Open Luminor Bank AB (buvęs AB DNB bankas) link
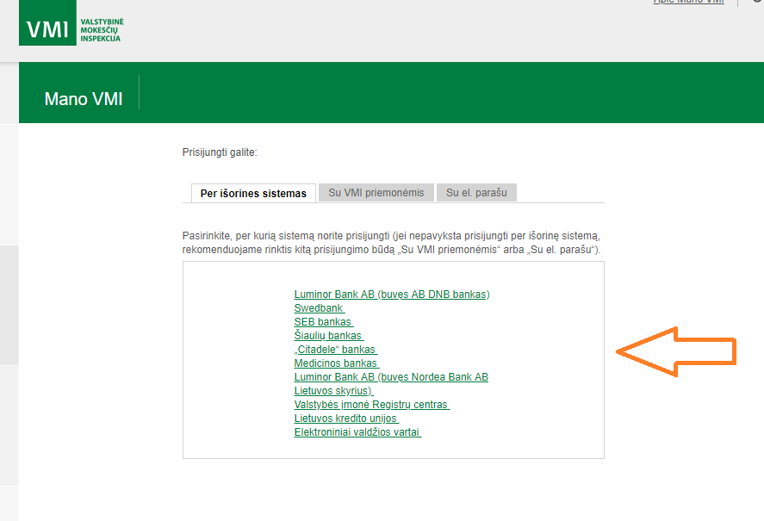 click(x=392, y=295)
